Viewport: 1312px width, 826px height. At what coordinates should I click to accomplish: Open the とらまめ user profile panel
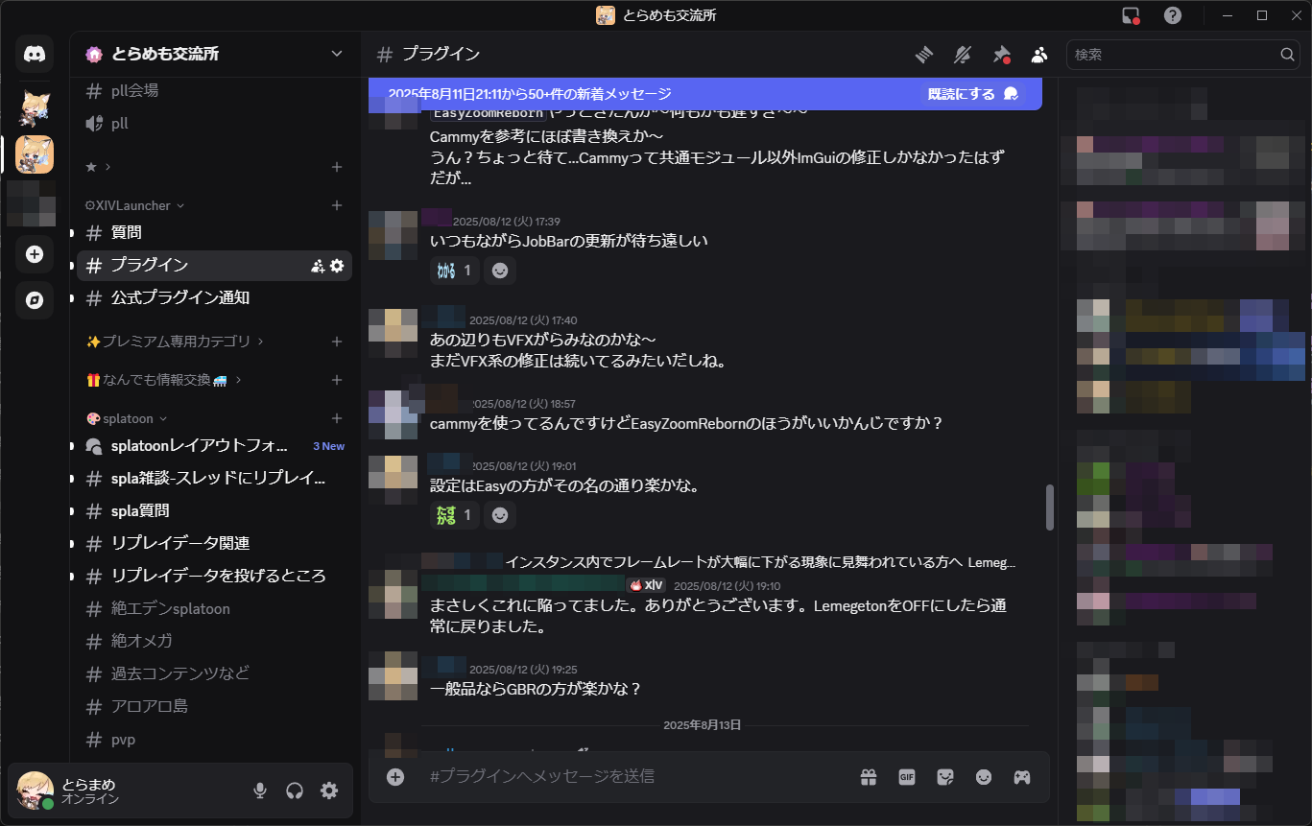tap(125, 791)
